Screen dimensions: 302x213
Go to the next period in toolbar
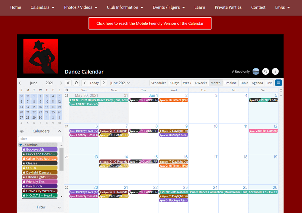click(x=104, y=83)
